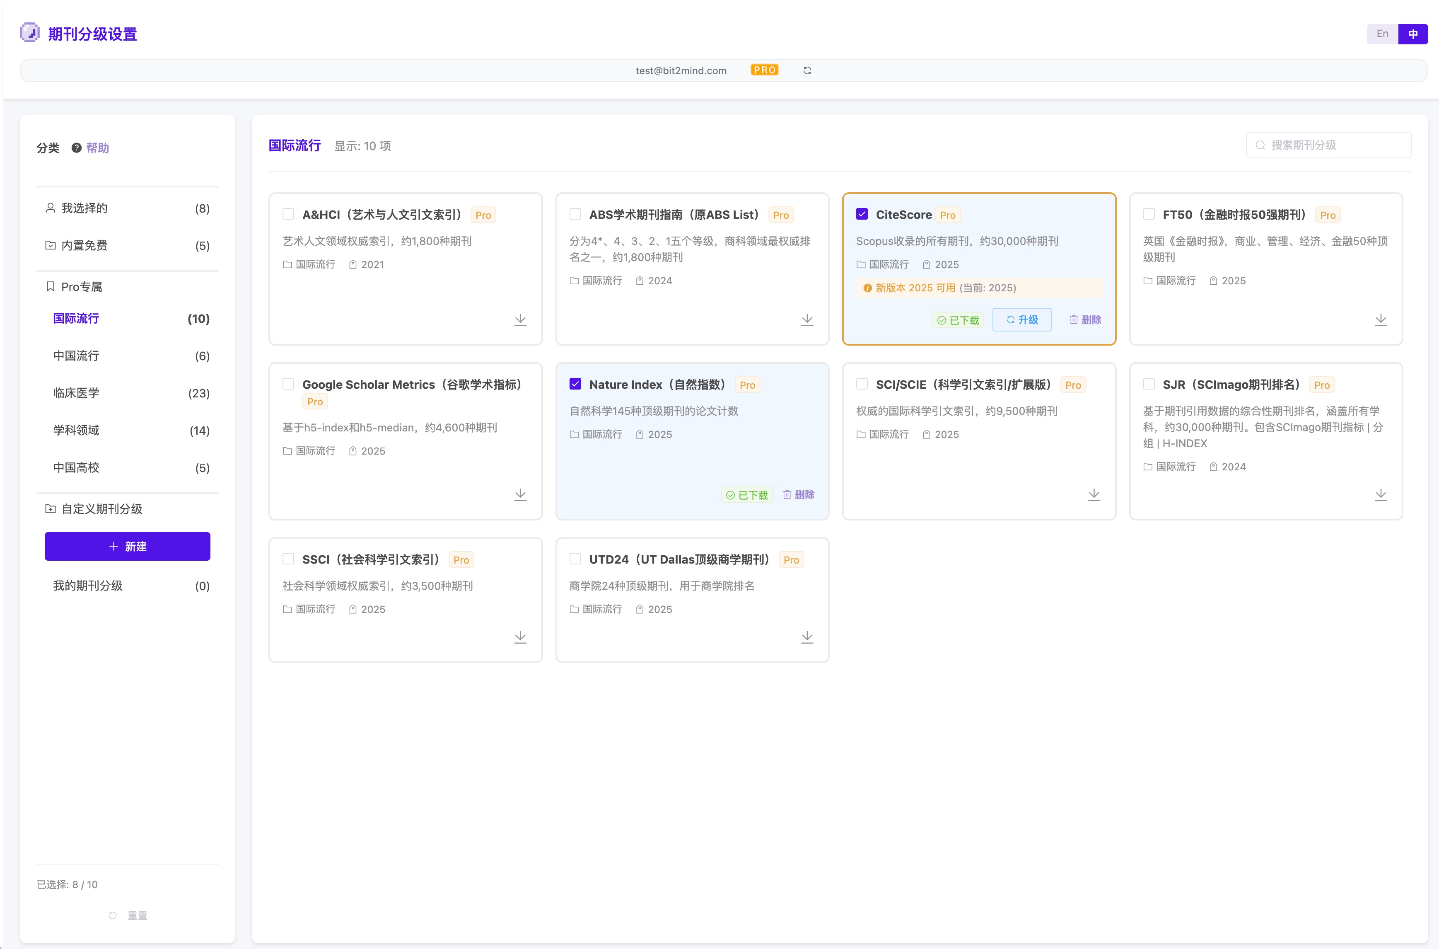Viewport: 1439px width, 949px height.
Task: Click 新建 button to create ranking
Action: pyautogui.click(x=128, y=547)
